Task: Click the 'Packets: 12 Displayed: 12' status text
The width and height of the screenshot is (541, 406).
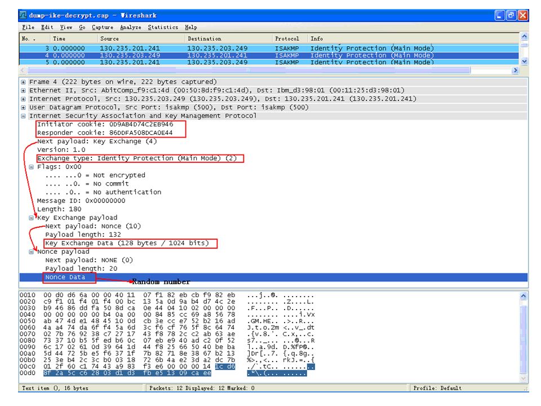Action: pyautogui.click(x=202, y=388)
